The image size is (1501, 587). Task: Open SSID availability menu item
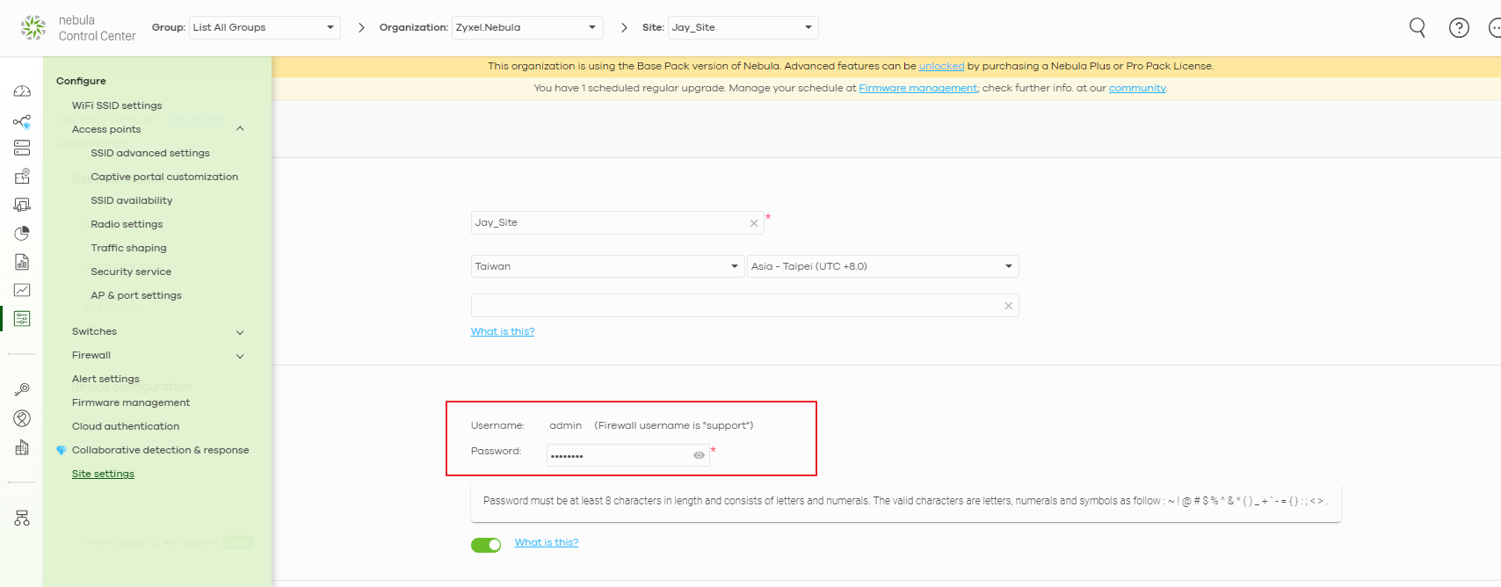click(x=132, y=200)
